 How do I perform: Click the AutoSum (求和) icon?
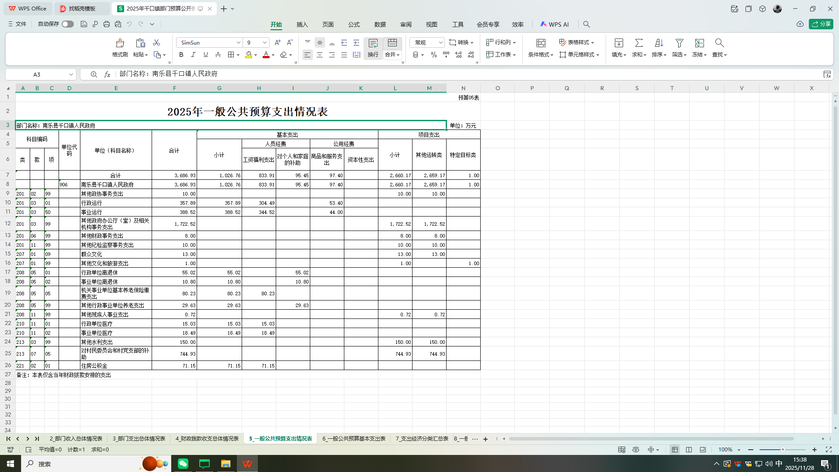click(638, 47)
